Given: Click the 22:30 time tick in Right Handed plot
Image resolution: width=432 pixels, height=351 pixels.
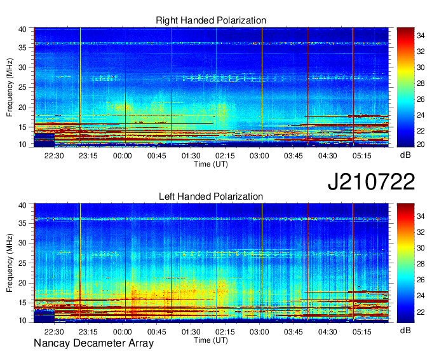Looking at the screenshot, I should pyautogui.click(x=54, y=156).
